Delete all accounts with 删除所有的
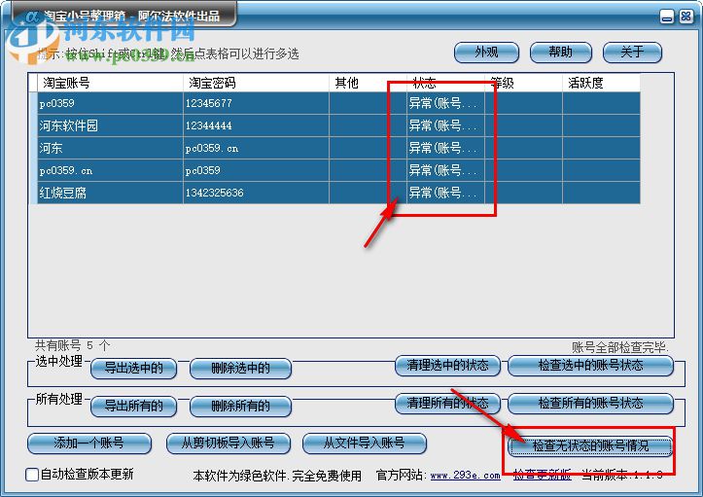Screen dimensions: 703x497 (241, 406)
